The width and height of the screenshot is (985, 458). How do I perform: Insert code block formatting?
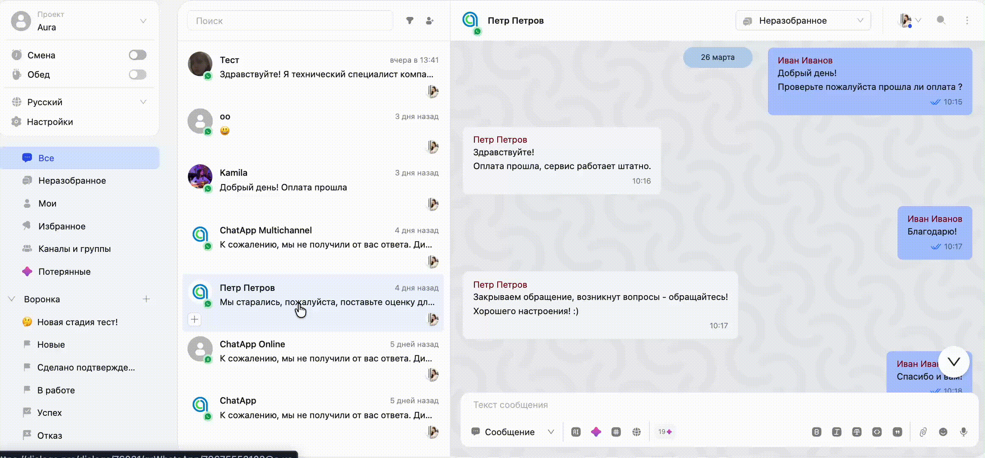pos(877,432)
